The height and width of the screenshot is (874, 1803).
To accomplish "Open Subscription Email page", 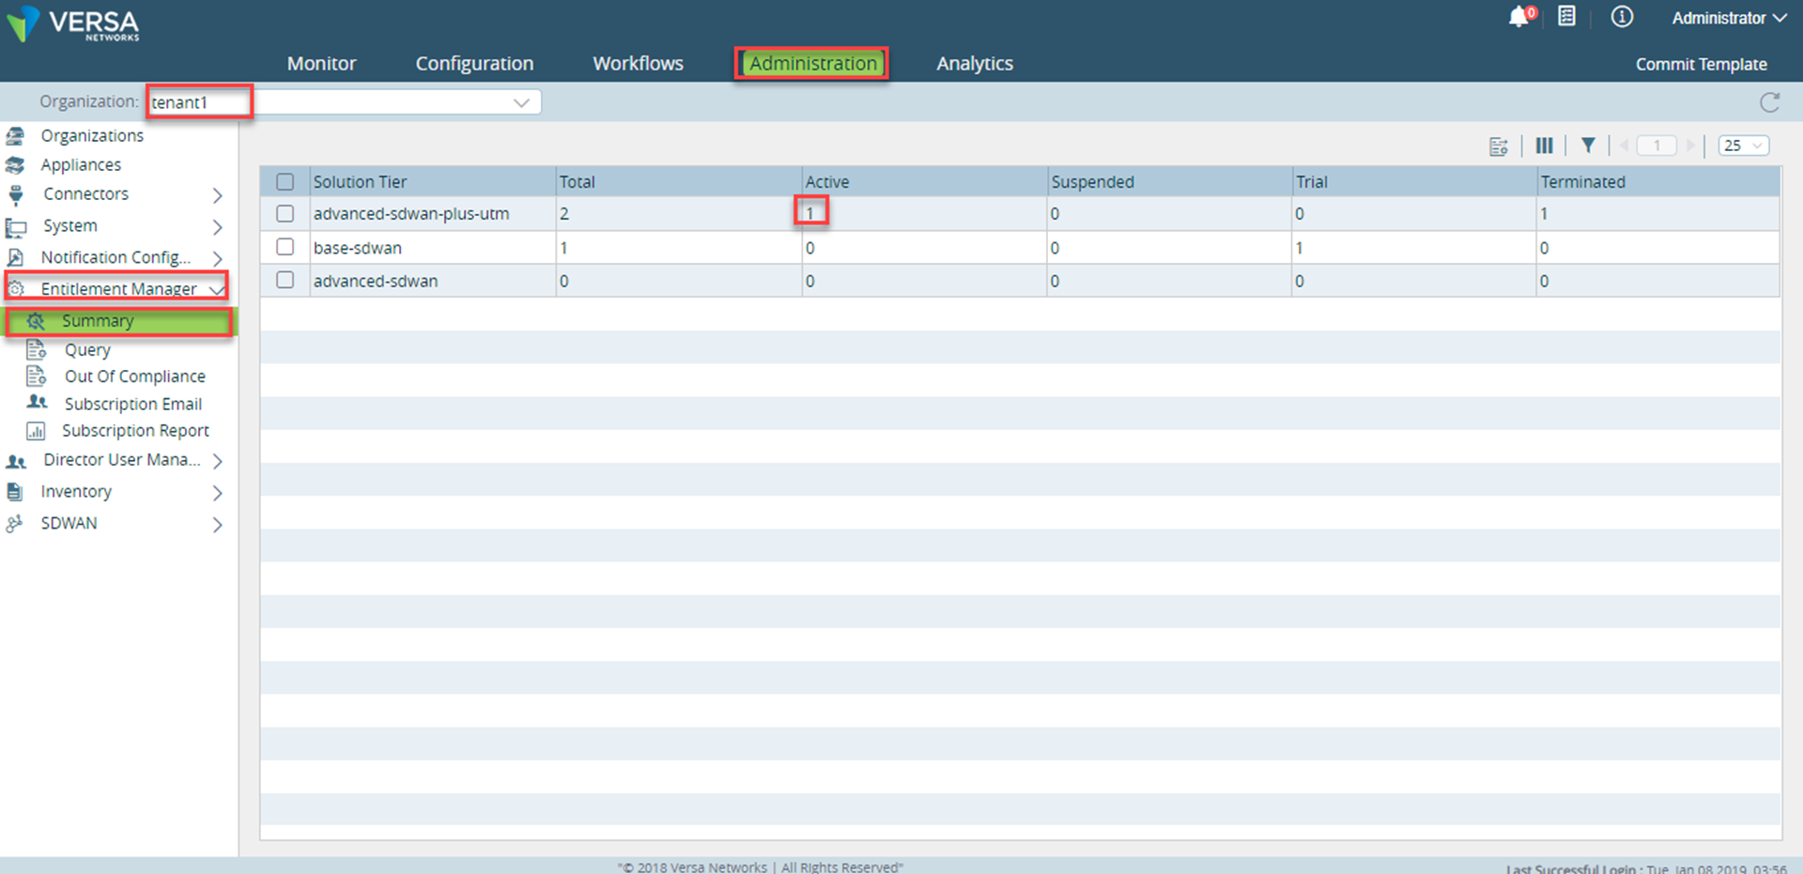I will (133, 404).
